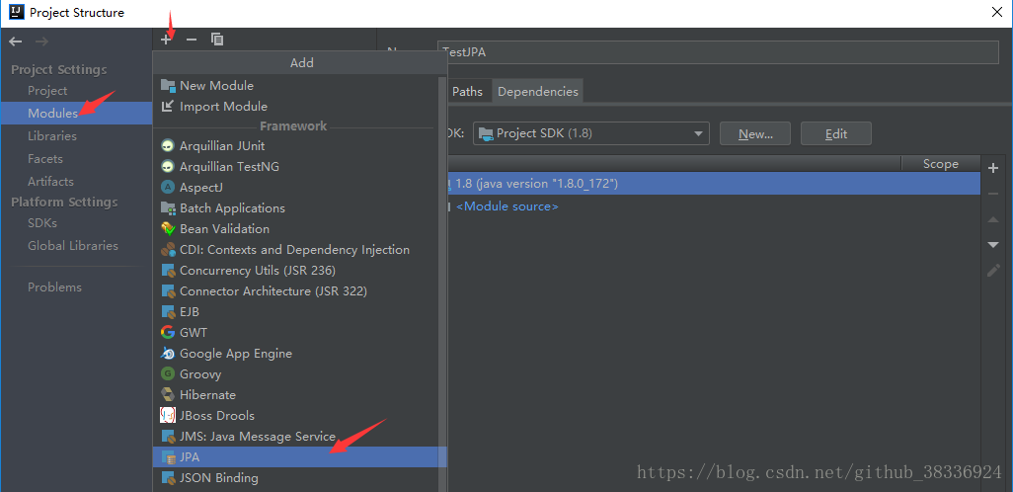
Task: Click the GWT Google icon
Action: click(x=168, y=332)
